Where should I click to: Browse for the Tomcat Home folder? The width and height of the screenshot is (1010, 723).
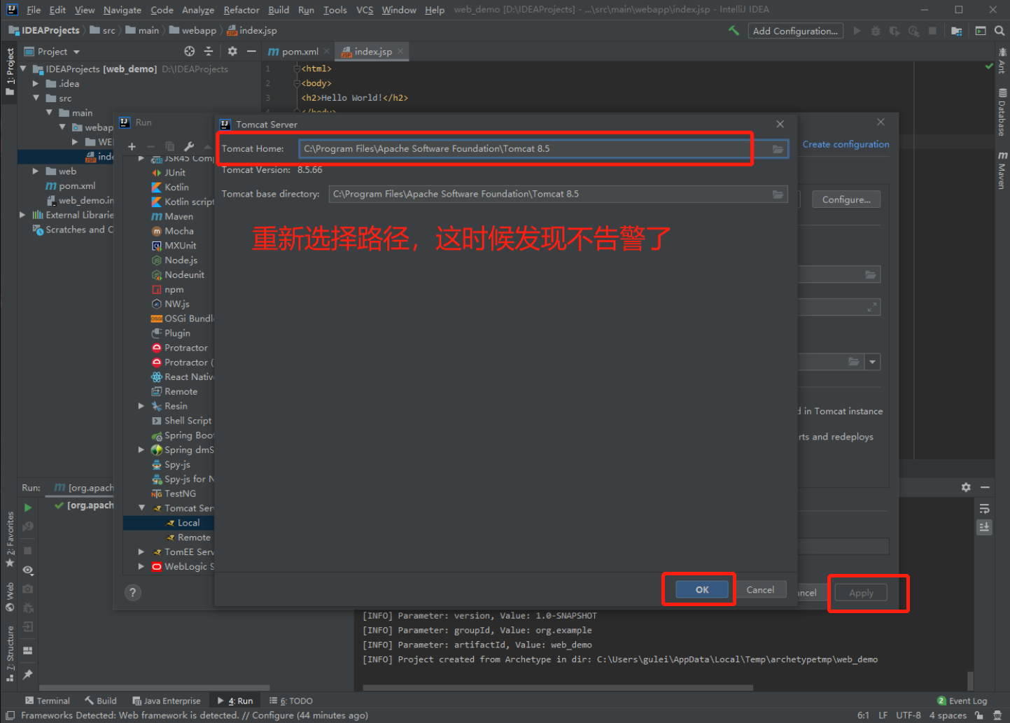pyautogui.click(x=778, y=149)
